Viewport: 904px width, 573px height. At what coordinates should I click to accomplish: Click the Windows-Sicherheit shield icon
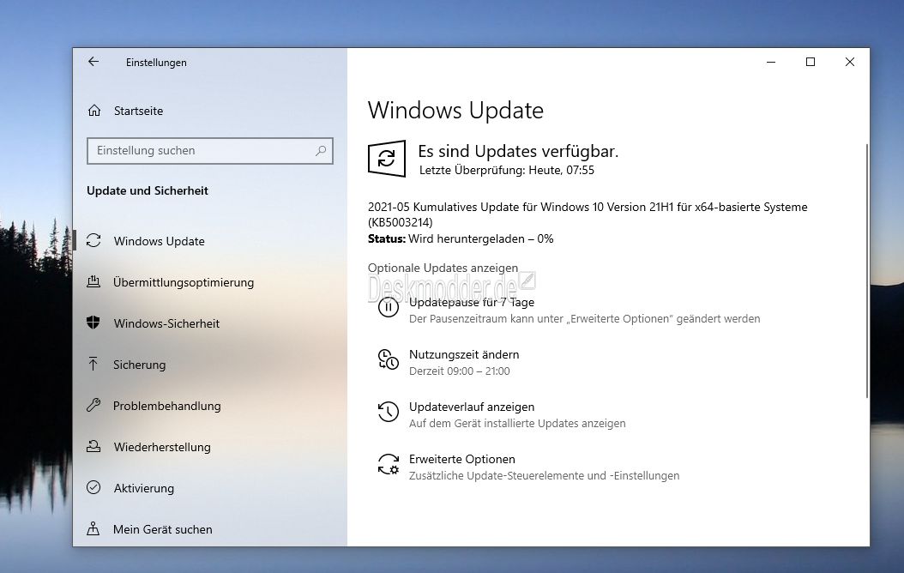click(93, 323)
